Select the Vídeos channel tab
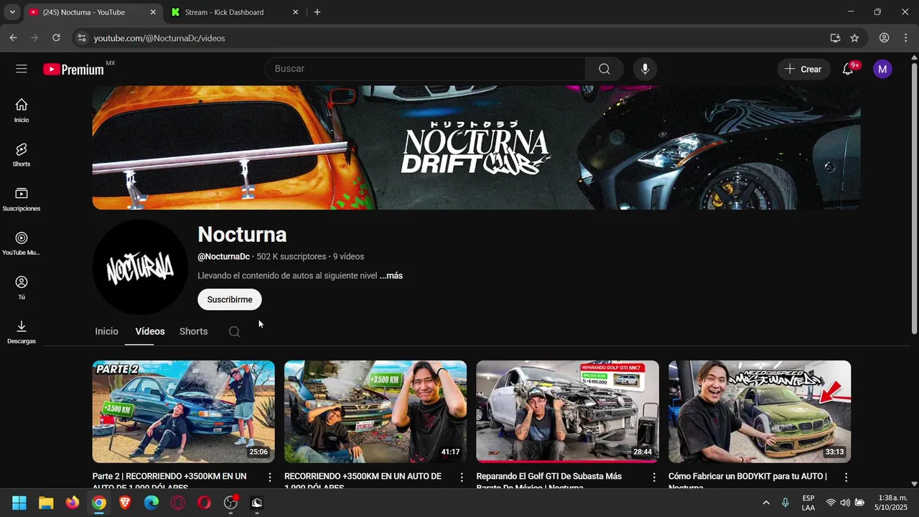 (x=150, y=332)
